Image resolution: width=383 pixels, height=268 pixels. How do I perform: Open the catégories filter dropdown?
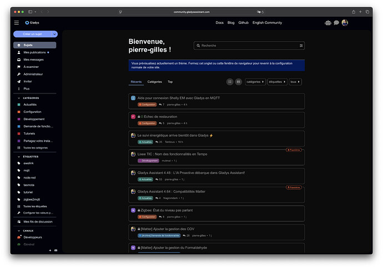click(255, 82)
